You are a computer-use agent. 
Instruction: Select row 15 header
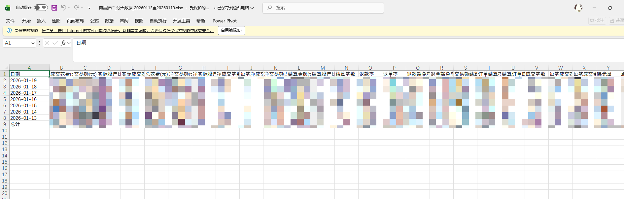point(5,162)
